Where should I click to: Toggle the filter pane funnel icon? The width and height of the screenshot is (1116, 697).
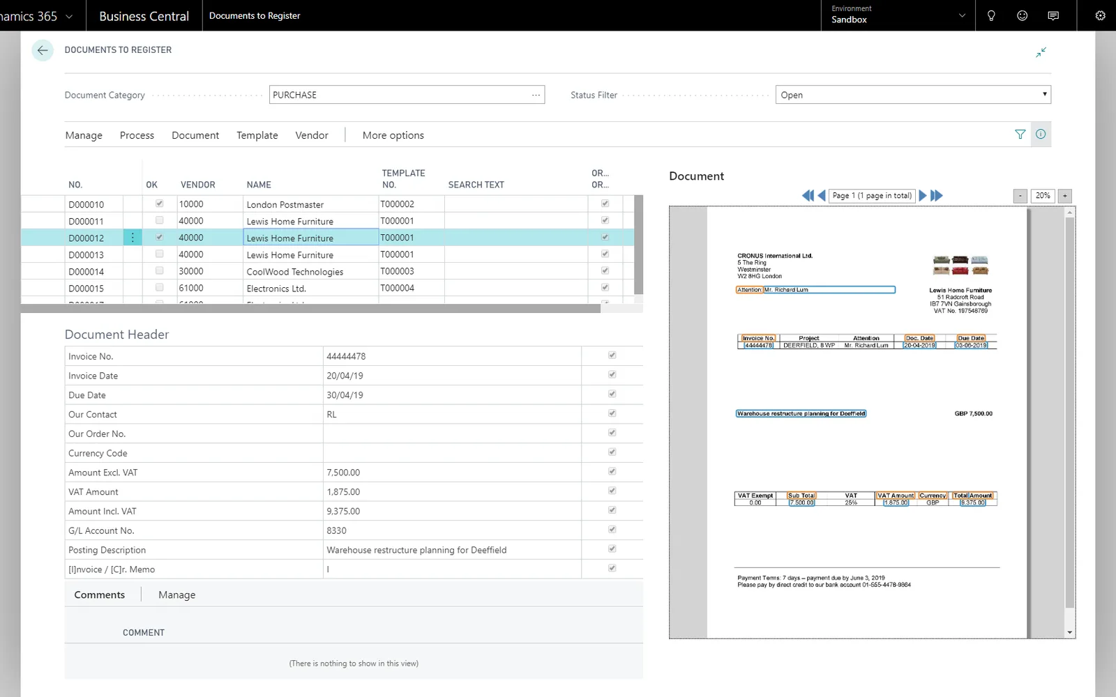pyautogui.click(x=1020, y=135)
